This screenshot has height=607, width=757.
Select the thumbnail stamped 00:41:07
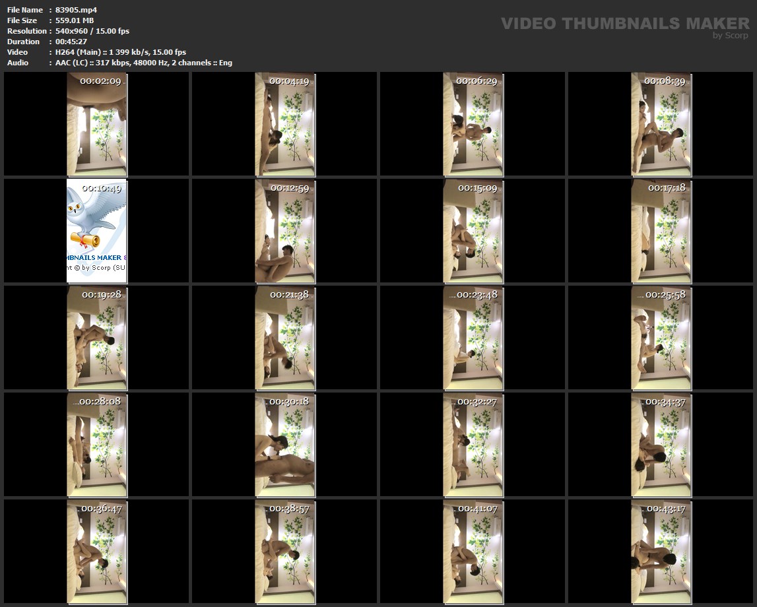point(473,552)
